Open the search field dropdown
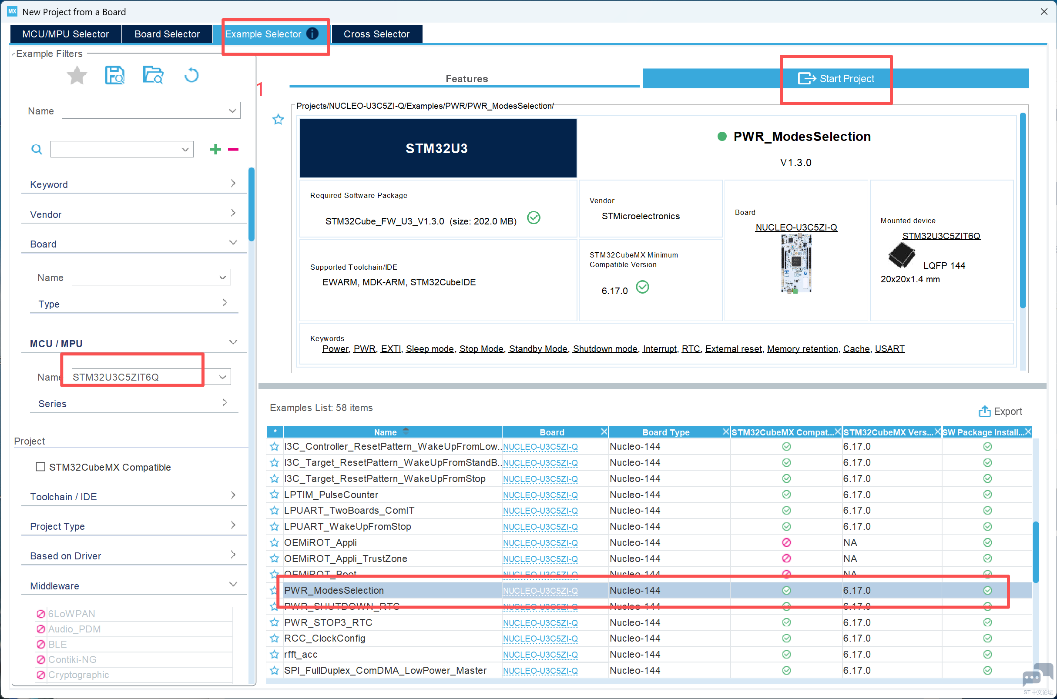1057x699 pixels. [x=185, y=149]
